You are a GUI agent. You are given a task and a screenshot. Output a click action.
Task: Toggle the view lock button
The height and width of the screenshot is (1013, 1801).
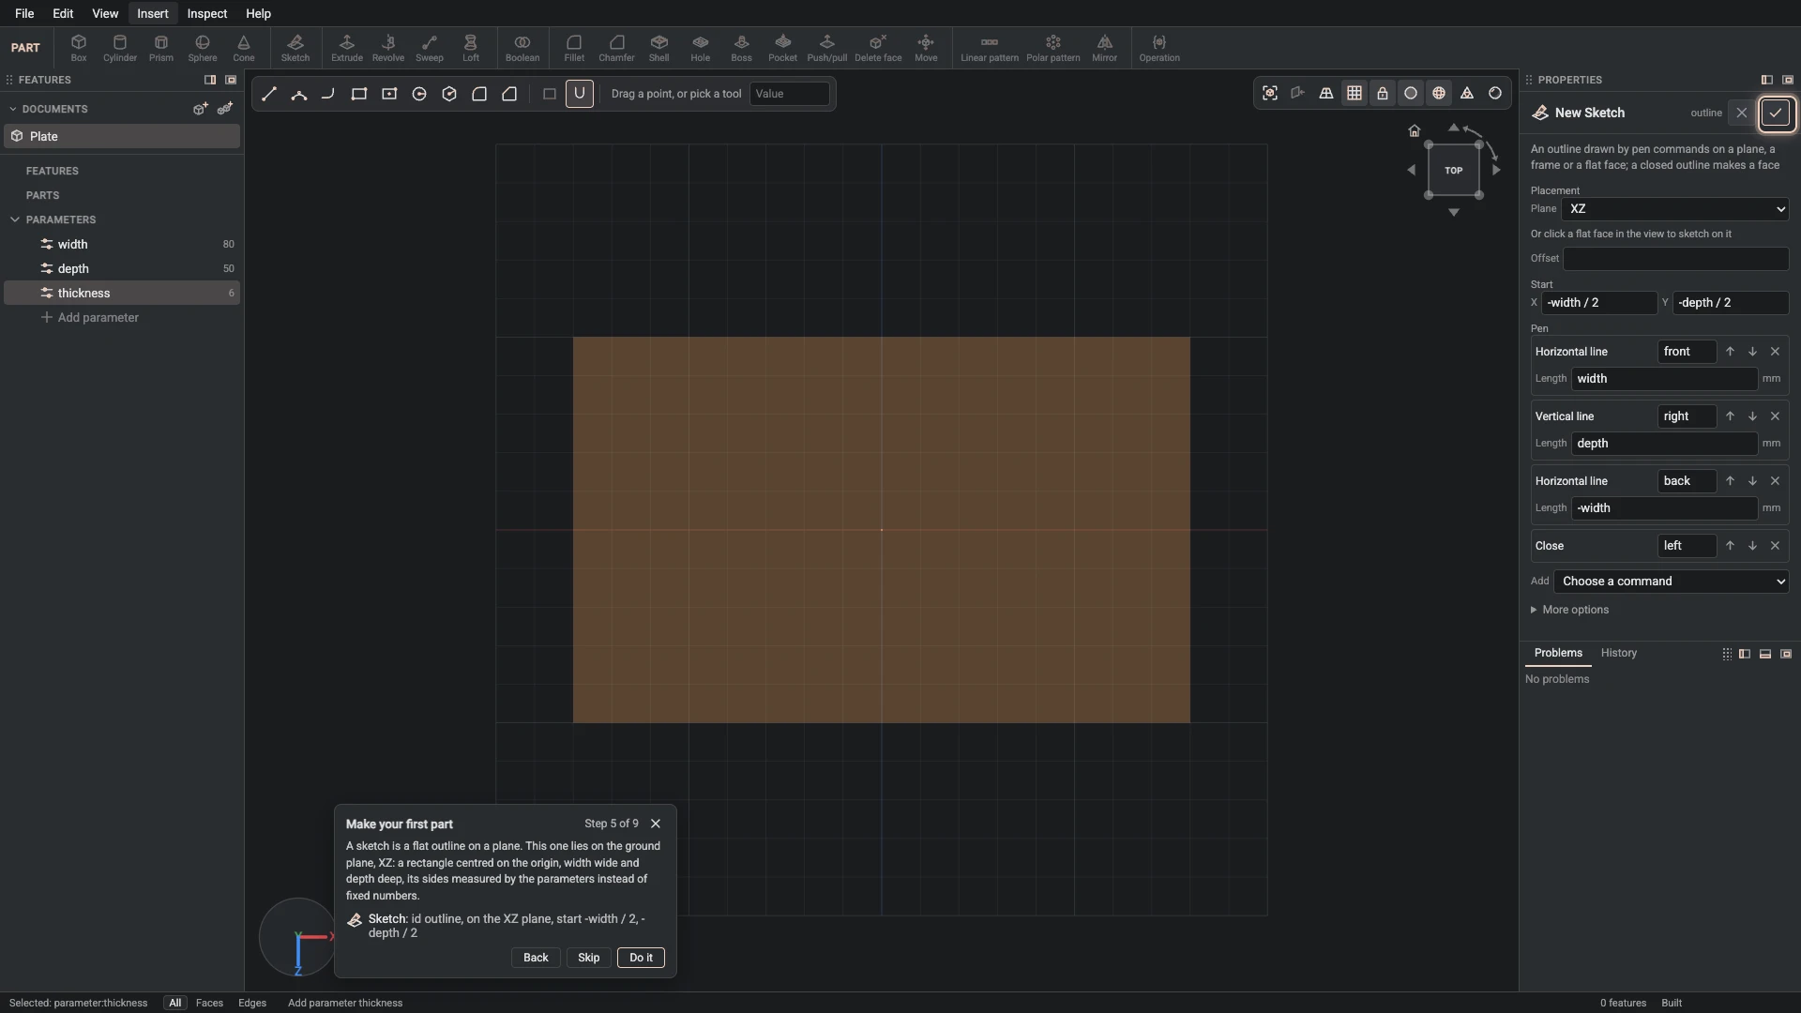tap(1383, 93)
